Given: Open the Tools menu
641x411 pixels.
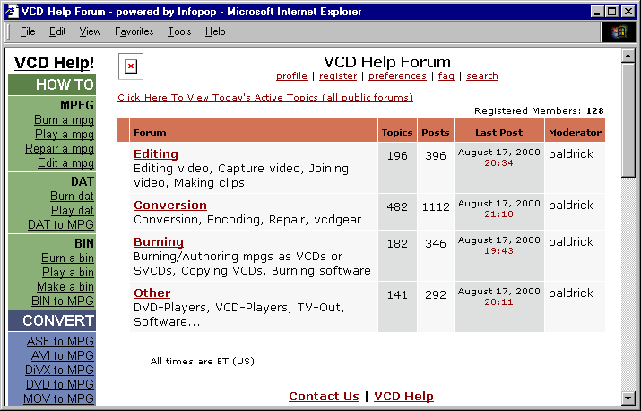Looking at the screenshot, I should click(x=179, y=31).
